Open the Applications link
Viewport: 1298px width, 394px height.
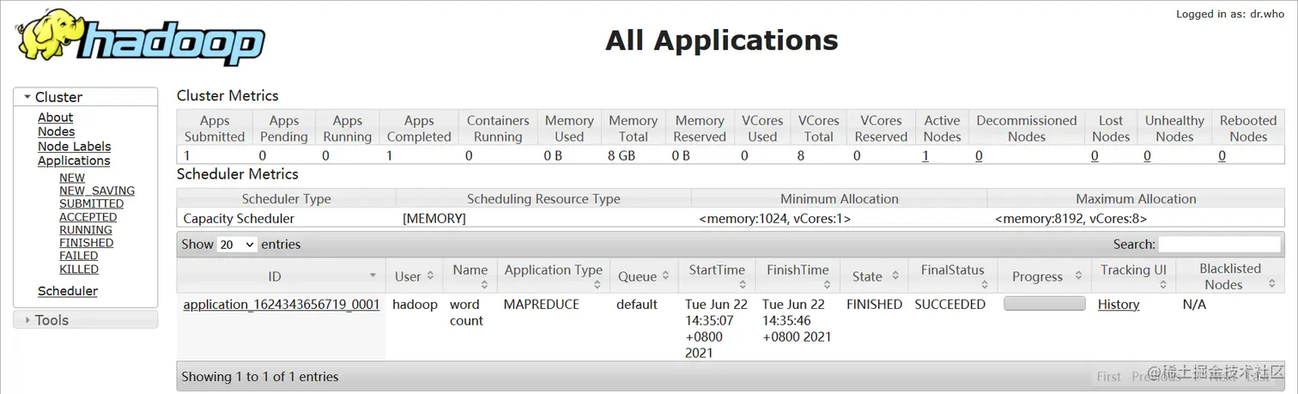(74, 161)
